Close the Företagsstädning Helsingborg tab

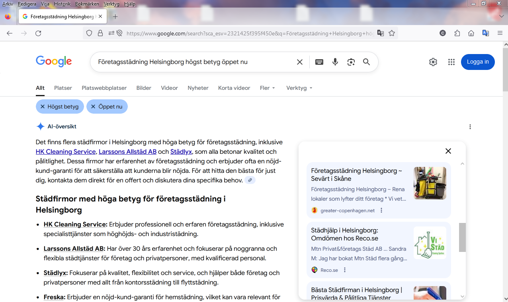[100, 17]
